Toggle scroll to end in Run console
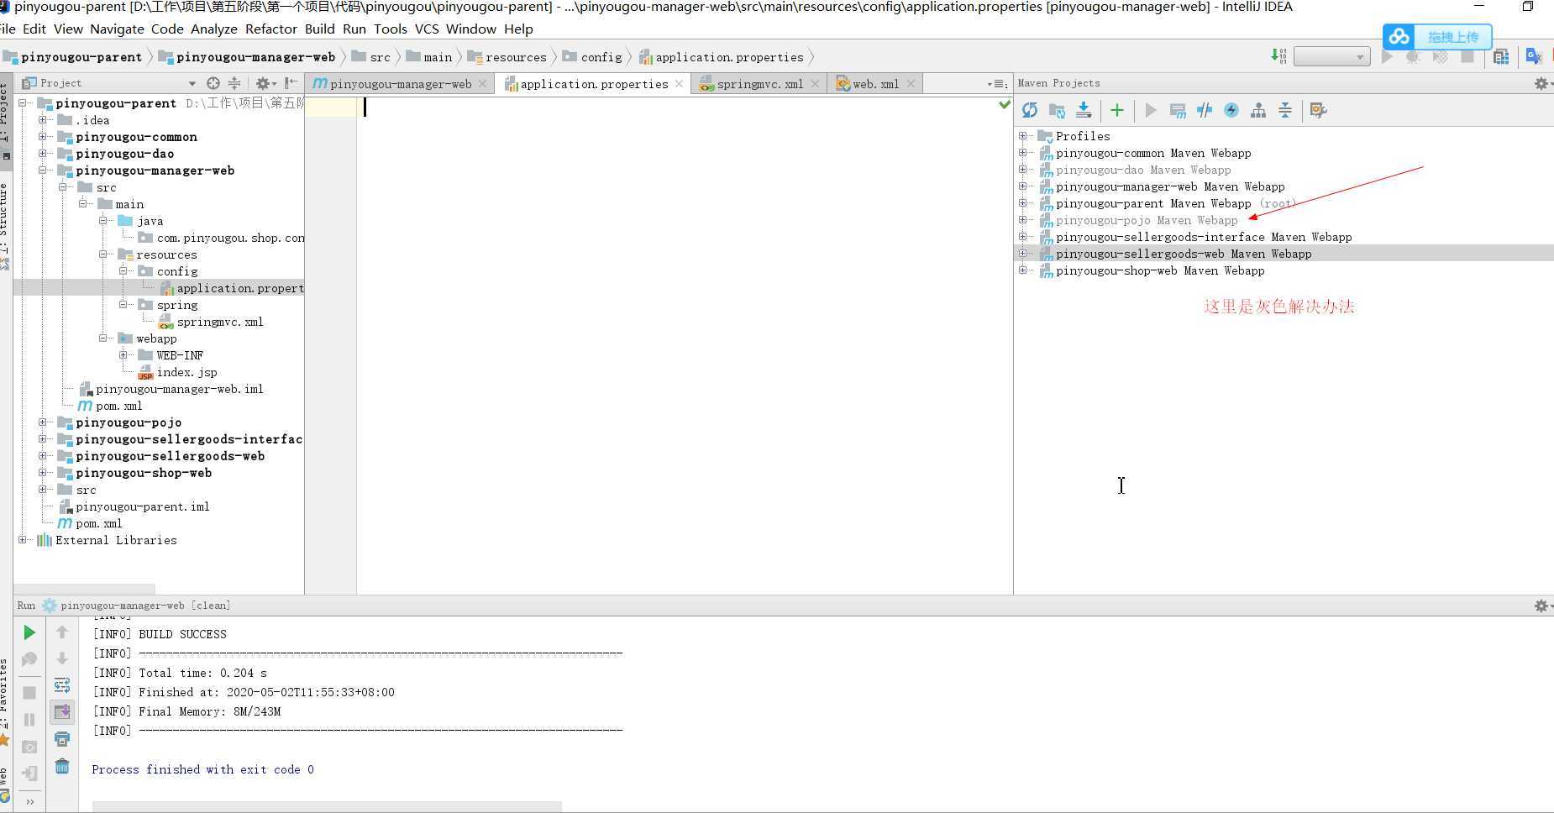Screen dimensions: 1554x813 coord(62,712)
